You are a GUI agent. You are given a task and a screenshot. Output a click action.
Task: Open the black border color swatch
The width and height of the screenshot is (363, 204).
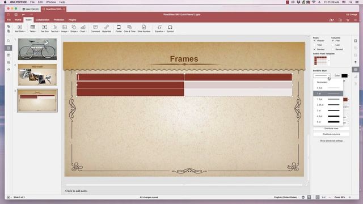click(x=344, y=75)
